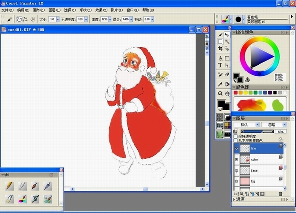The height and width of the screenshot is (213, 296).
Task: Pick the green swatch in the Mixer
Action: click(255, 92)
